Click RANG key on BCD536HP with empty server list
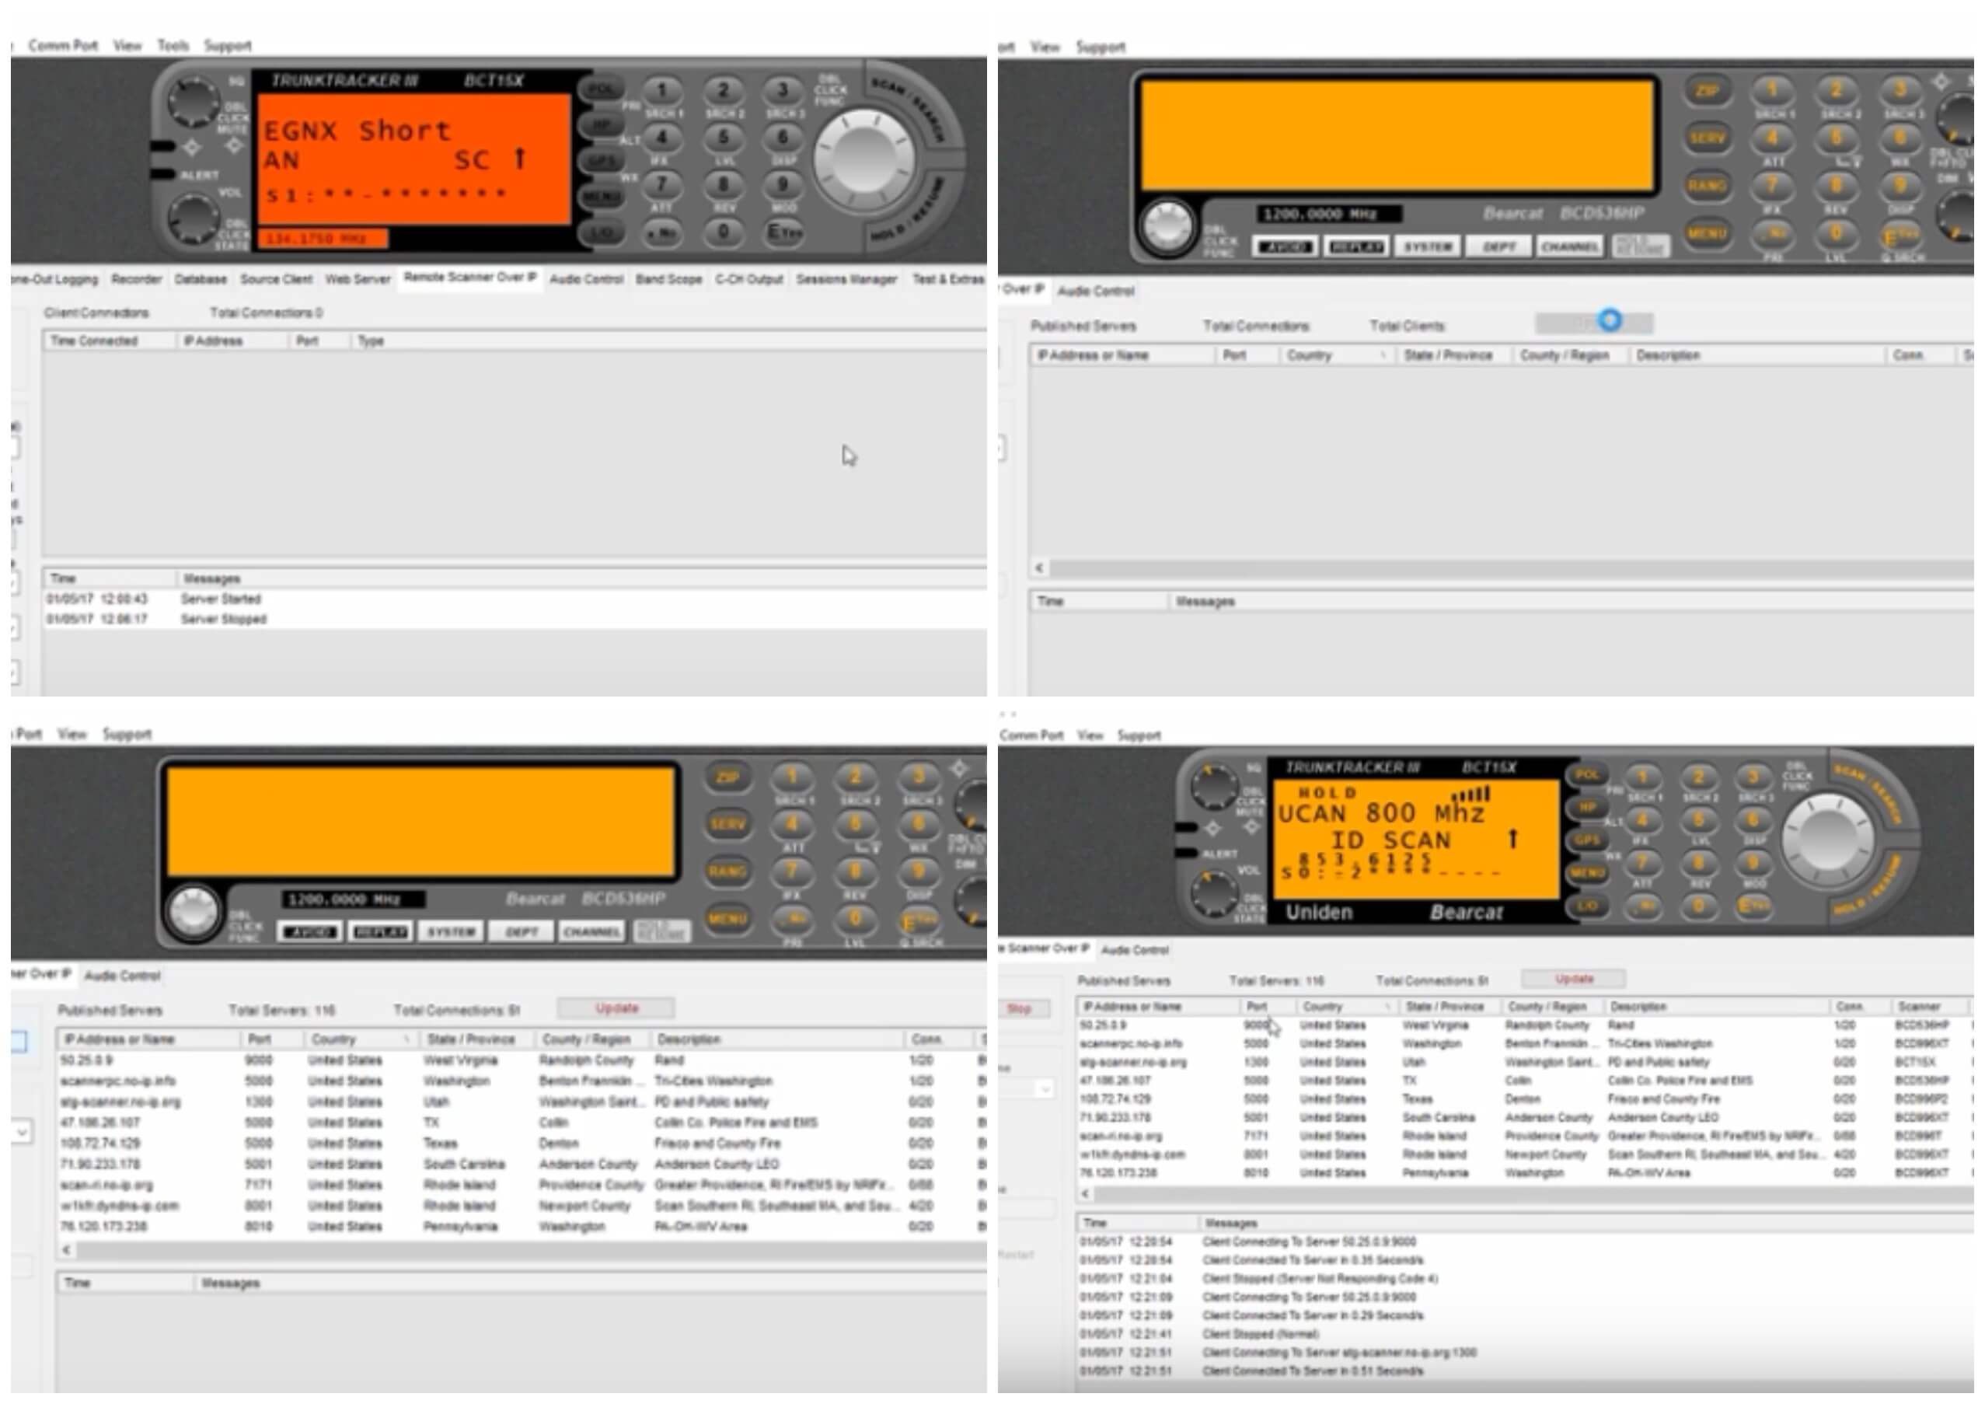This screenshot has height=1404, width=1985. tap(1706, 186)
